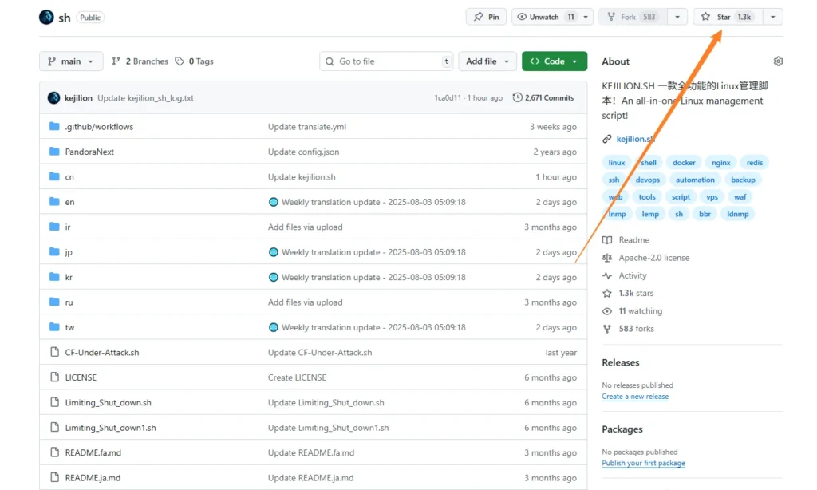
Task: Open commit hash 1ca0d11
Action: (x=448, y=97)
